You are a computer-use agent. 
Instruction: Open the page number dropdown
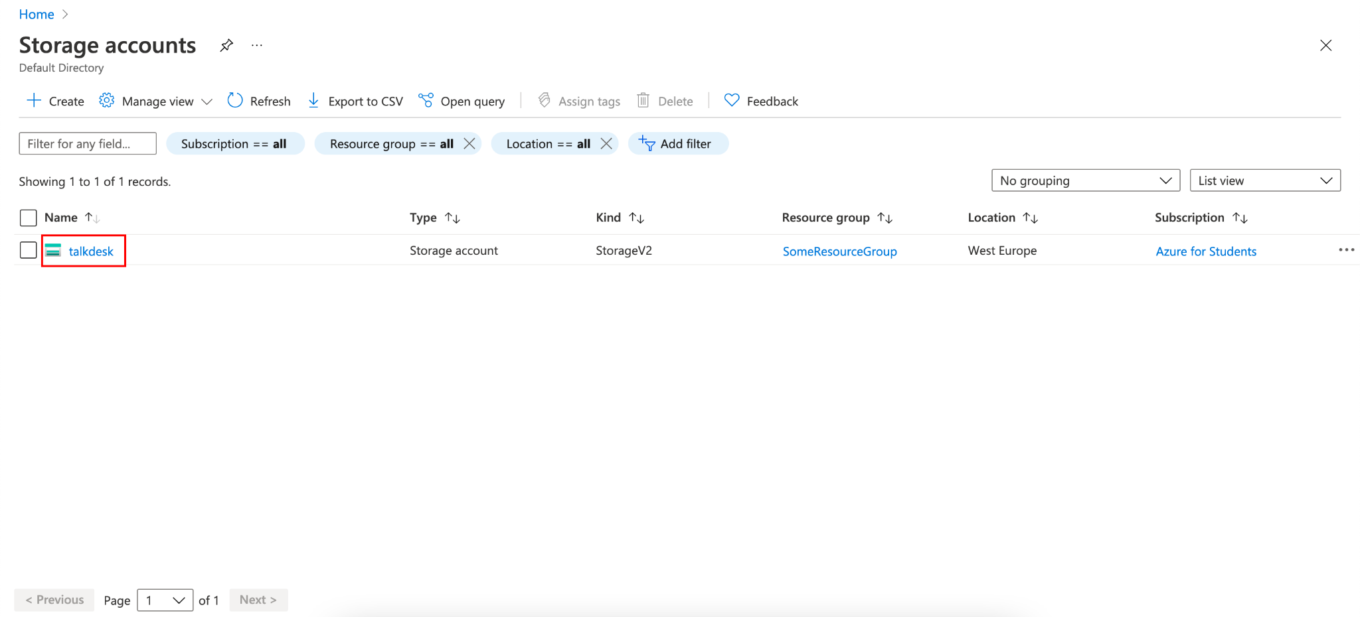coord(165,600)
